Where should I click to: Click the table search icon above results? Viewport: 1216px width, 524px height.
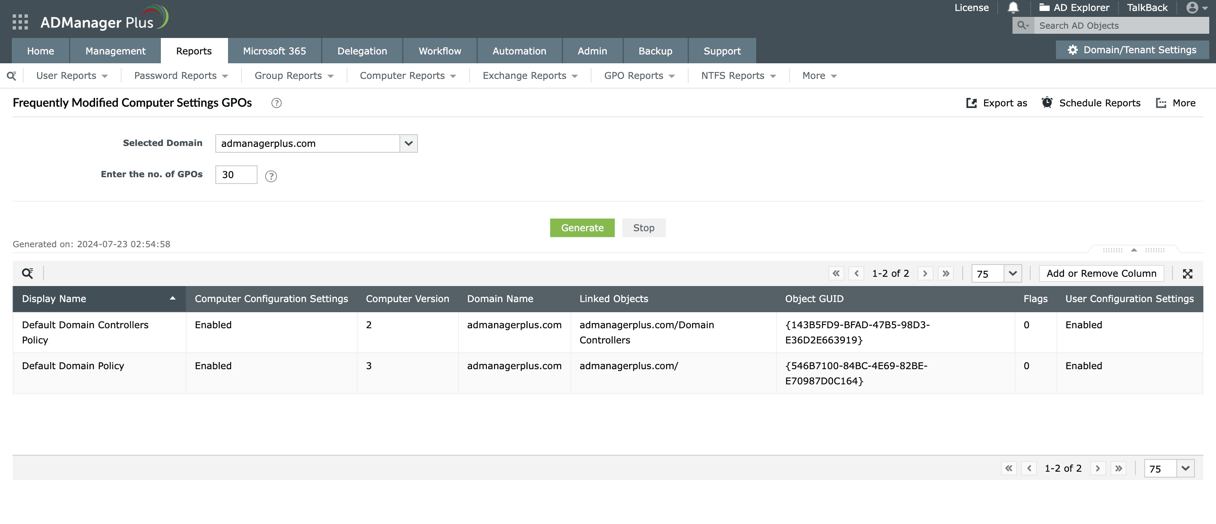click(27, 273)
